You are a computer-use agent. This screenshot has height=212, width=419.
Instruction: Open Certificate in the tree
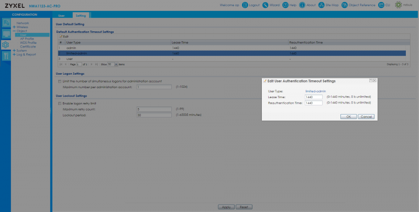(x=28, y=46)
